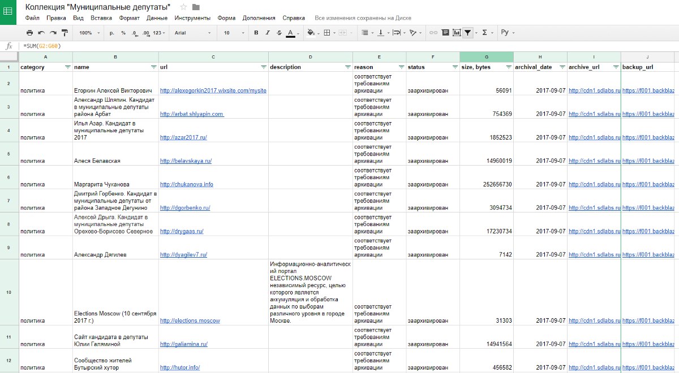Open filter dropdown in name header

click(x=154, y=67)
